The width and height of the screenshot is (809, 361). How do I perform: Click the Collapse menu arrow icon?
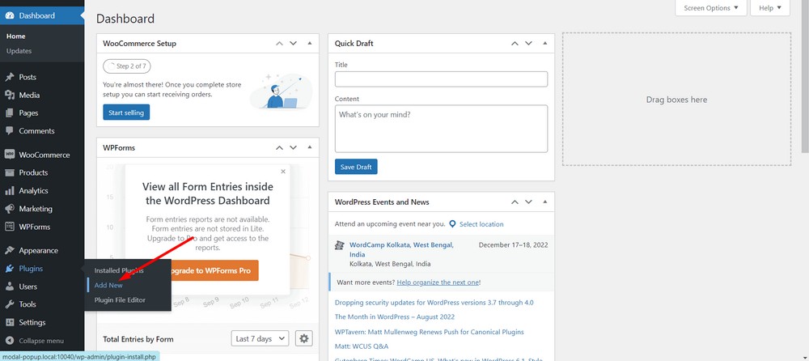click(9, 341)
